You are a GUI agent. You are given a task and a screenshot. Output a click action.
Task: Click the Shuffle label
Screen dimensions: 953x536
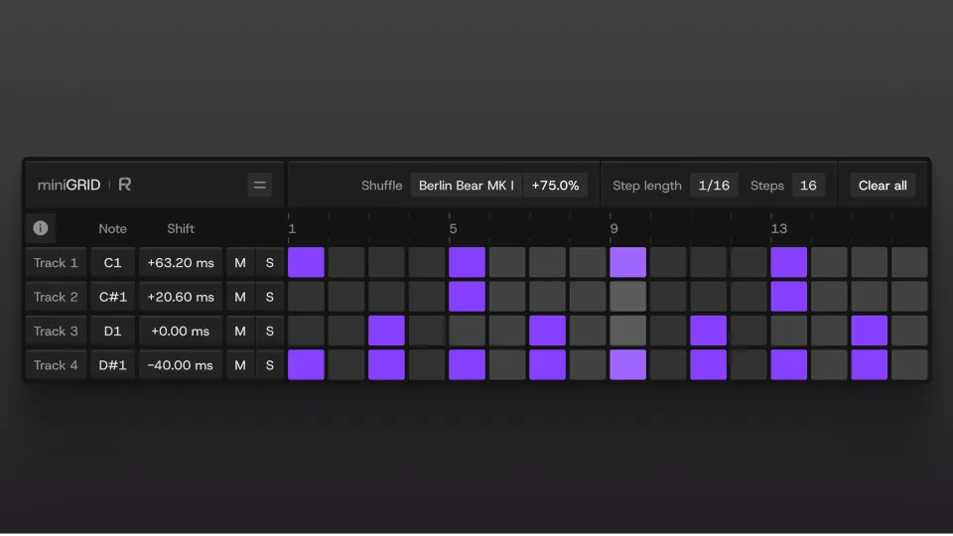(381, 186)
